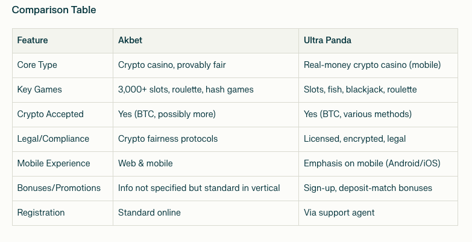
Task: Click the "3,000+ slots, roulette, hash games" cell
Action: 186,89
